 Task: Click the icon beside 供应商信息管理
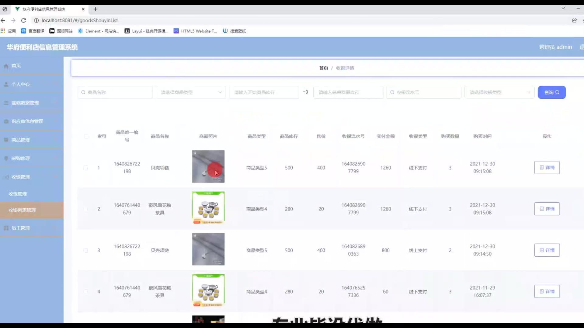tap(6, 121)
